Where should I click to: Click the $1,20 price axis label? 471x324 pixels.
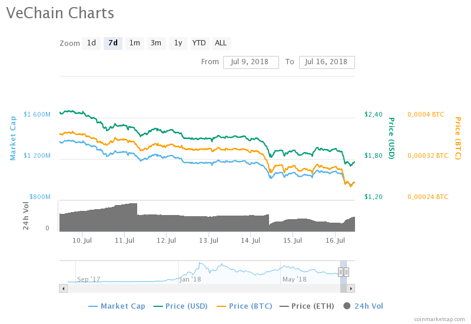(x=373, y=197)
